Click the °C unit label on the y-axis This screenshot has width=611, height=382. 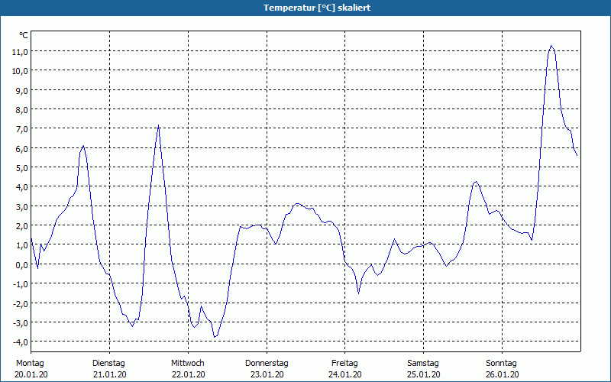pos(24,35)
